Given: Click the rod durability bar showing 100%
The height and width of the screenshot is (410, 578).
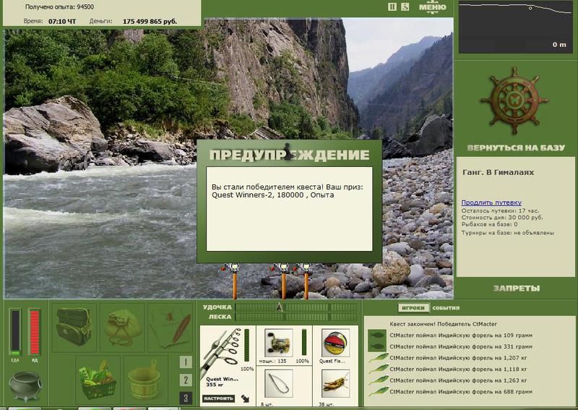Looking at the screenshot, I should (246, 346).
